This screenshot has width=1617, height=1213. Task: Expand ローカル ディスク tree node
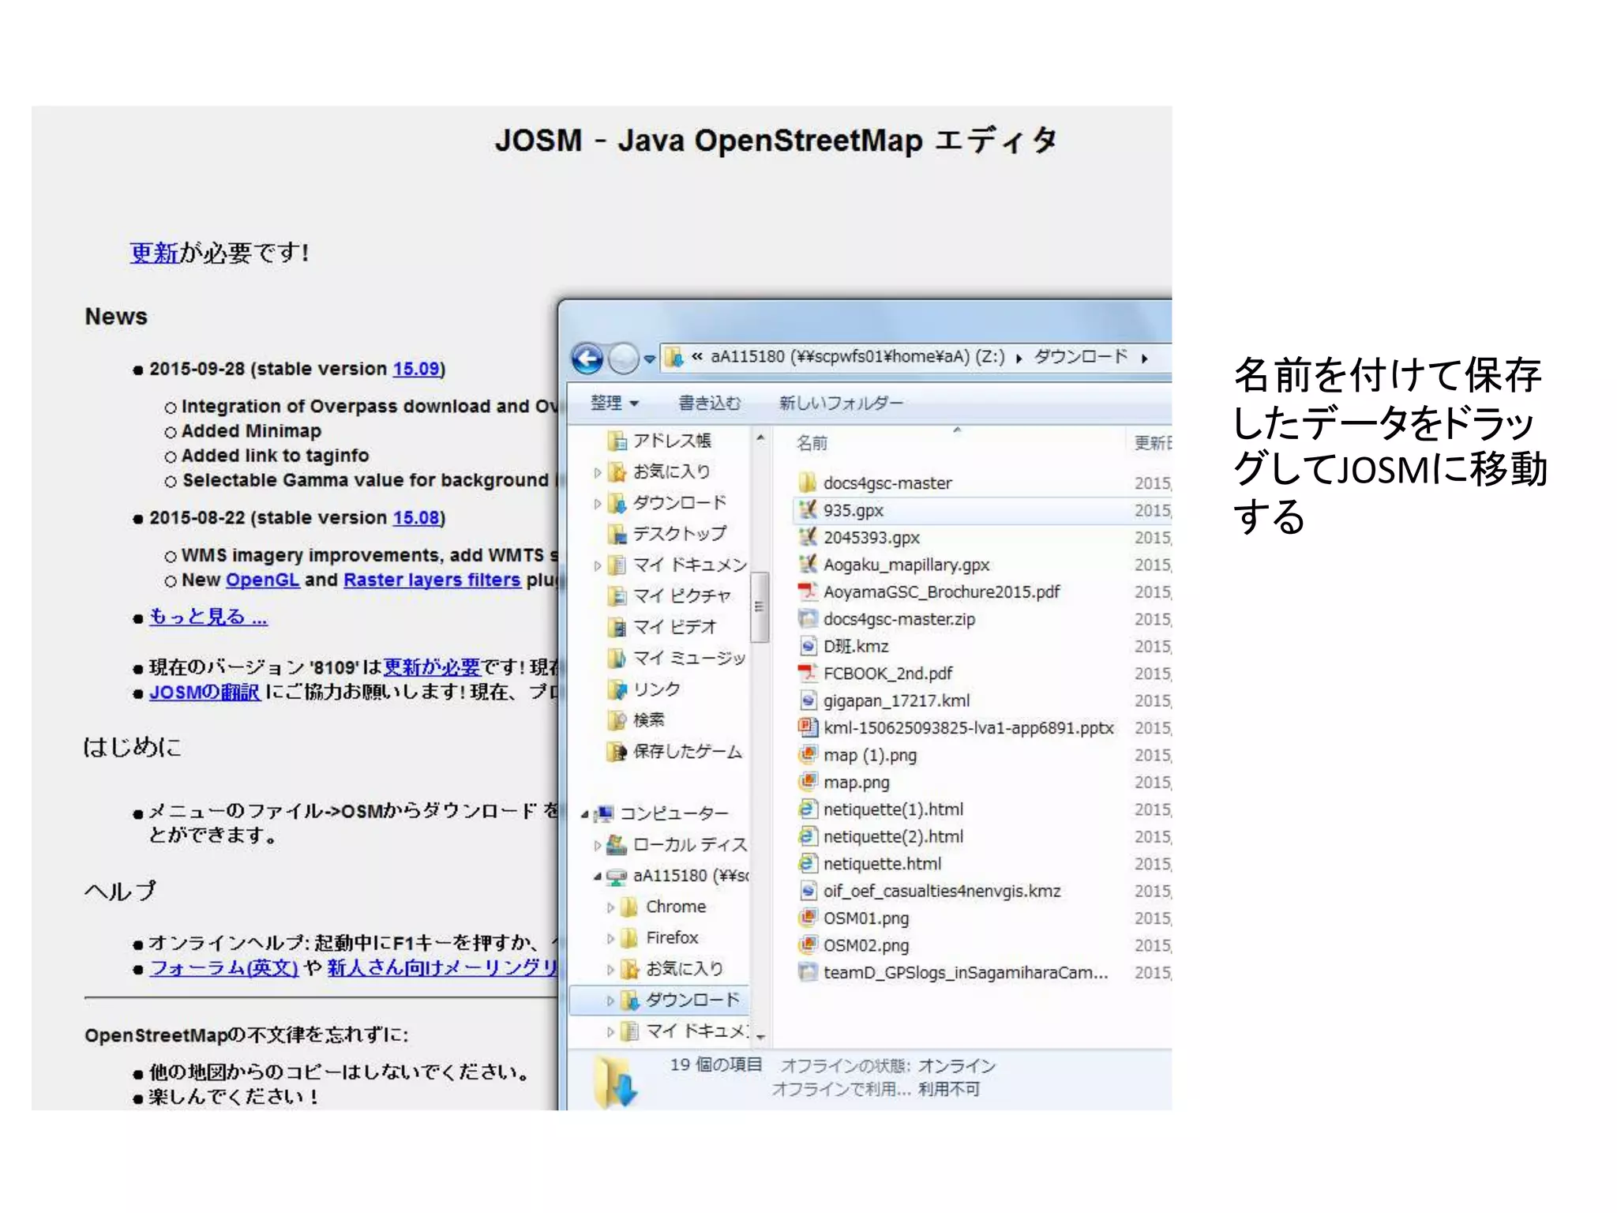coord(598,846)
